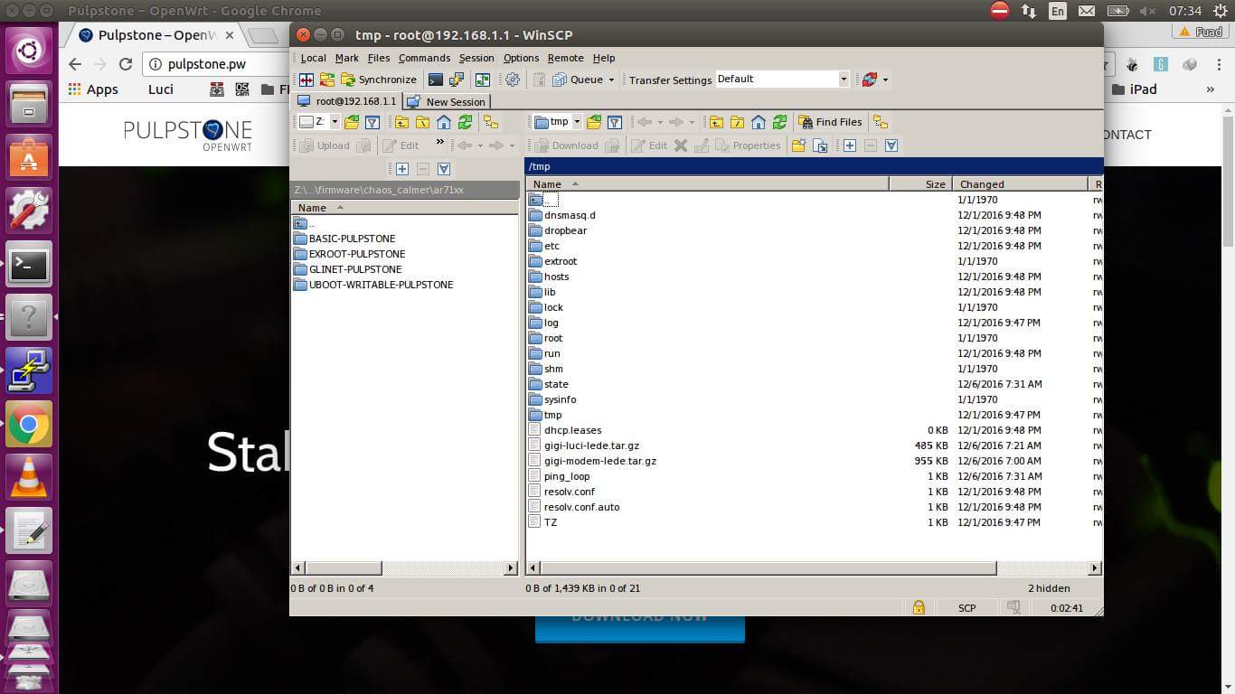Select the gigi-luci-lede.tar.gz file
This screenshot has width=1235, height=694.
[x=591, y=445]
